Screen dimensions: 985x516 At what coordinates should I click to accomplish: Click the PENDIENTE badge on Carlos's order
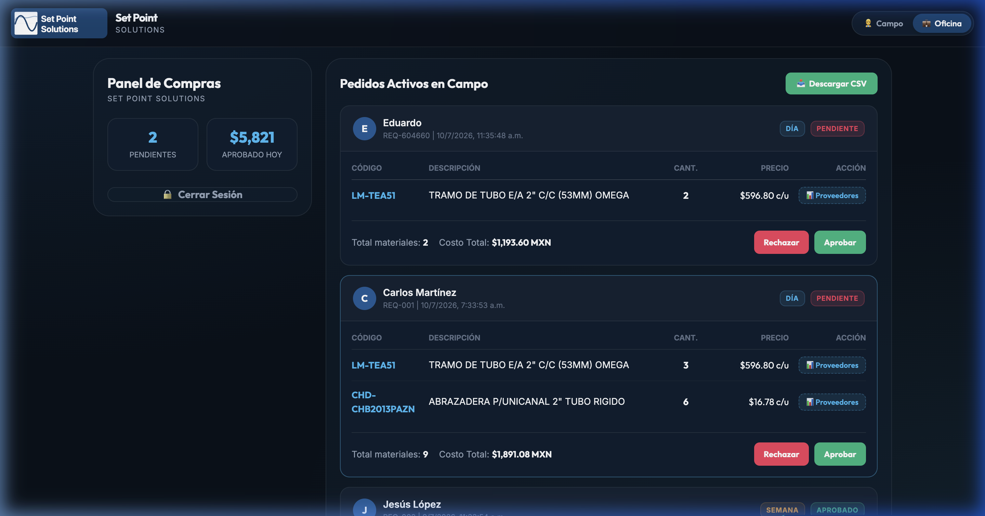[837, 298]
